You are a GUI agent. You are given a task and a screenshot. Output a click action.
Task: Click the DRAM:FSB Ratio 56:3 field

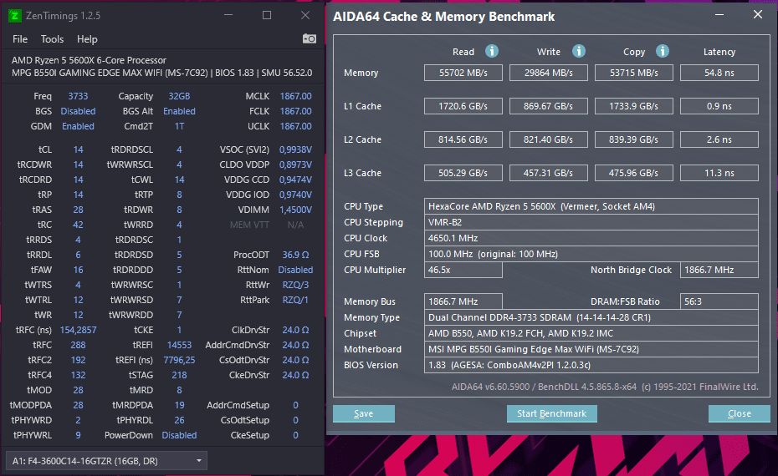coord(719,301)
